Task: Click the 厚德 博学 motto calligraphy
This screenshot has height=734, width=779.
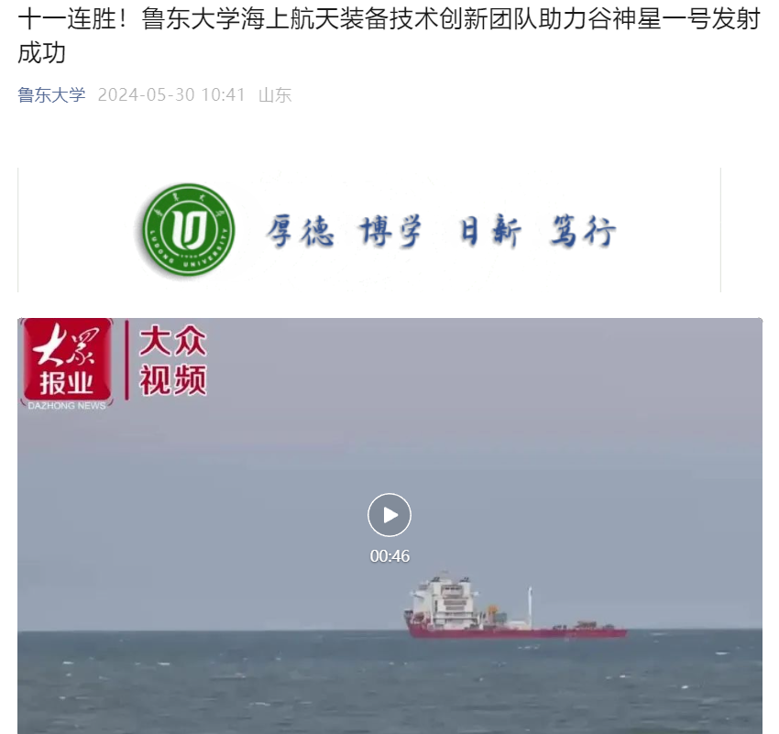Action: [345, 231]
